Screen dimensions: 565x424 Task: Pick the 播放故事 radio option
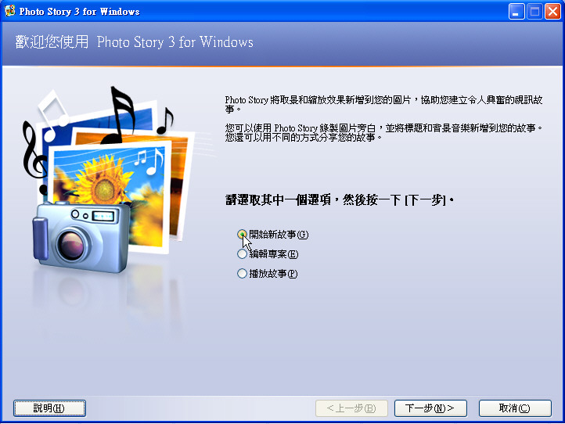click(x=242, y=273)
